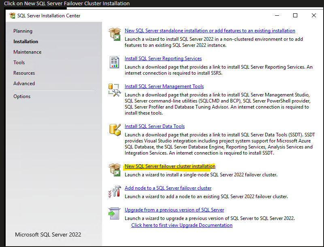Click the standalone installation box icon
The image size is (324, 247).
point(115,34)
